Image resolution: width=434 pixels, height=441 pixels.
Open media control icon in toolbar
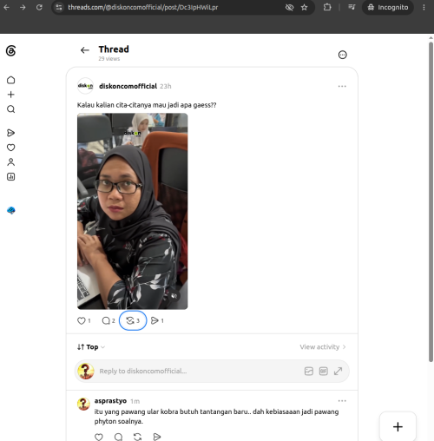[352, 7]
